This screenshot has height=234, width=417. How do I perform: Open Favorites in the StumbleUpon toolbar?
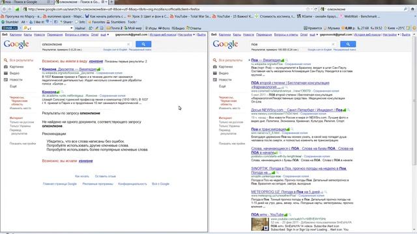click(x=96, y=22)
